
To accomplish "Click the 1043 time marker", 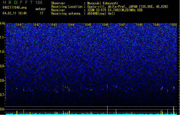I will point(54,25).
